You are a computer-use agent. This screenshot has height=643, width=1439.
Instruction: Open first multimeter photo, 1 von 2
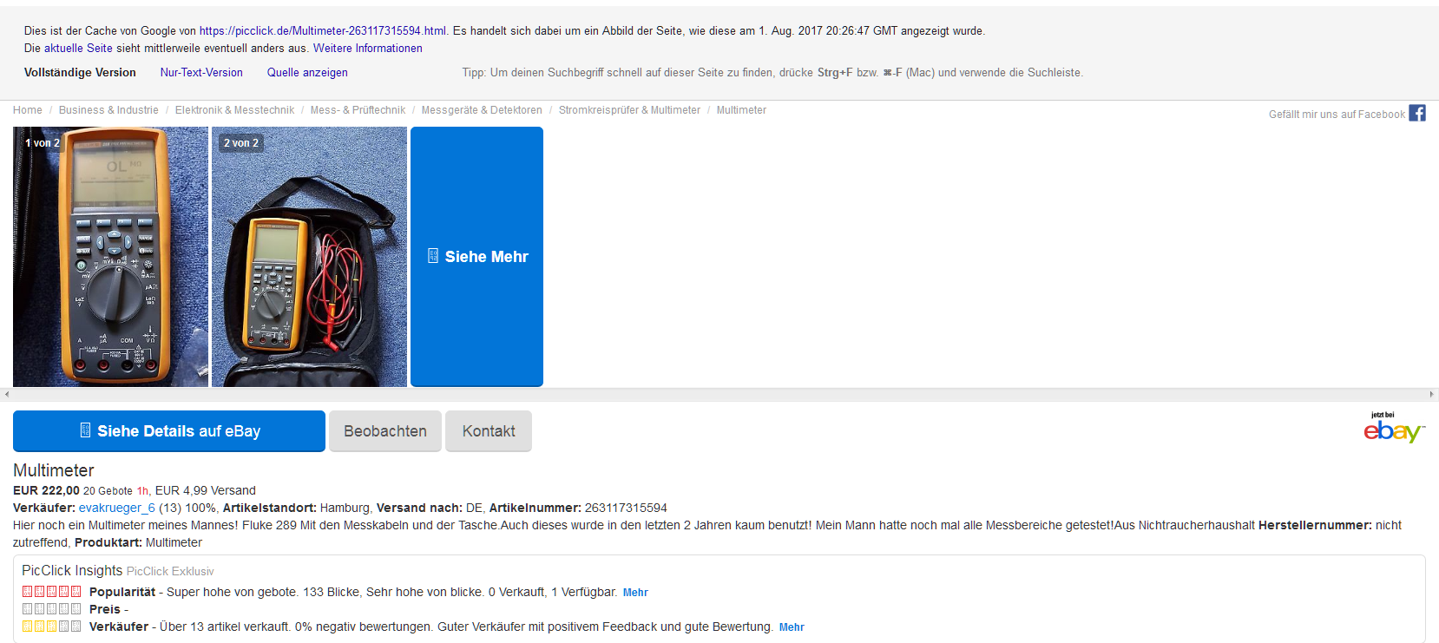(110, 257)
